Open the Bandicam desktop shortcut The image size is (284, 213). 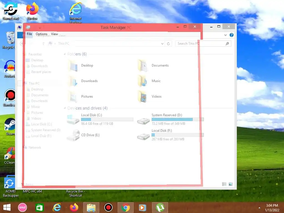[x=9, y=98]
